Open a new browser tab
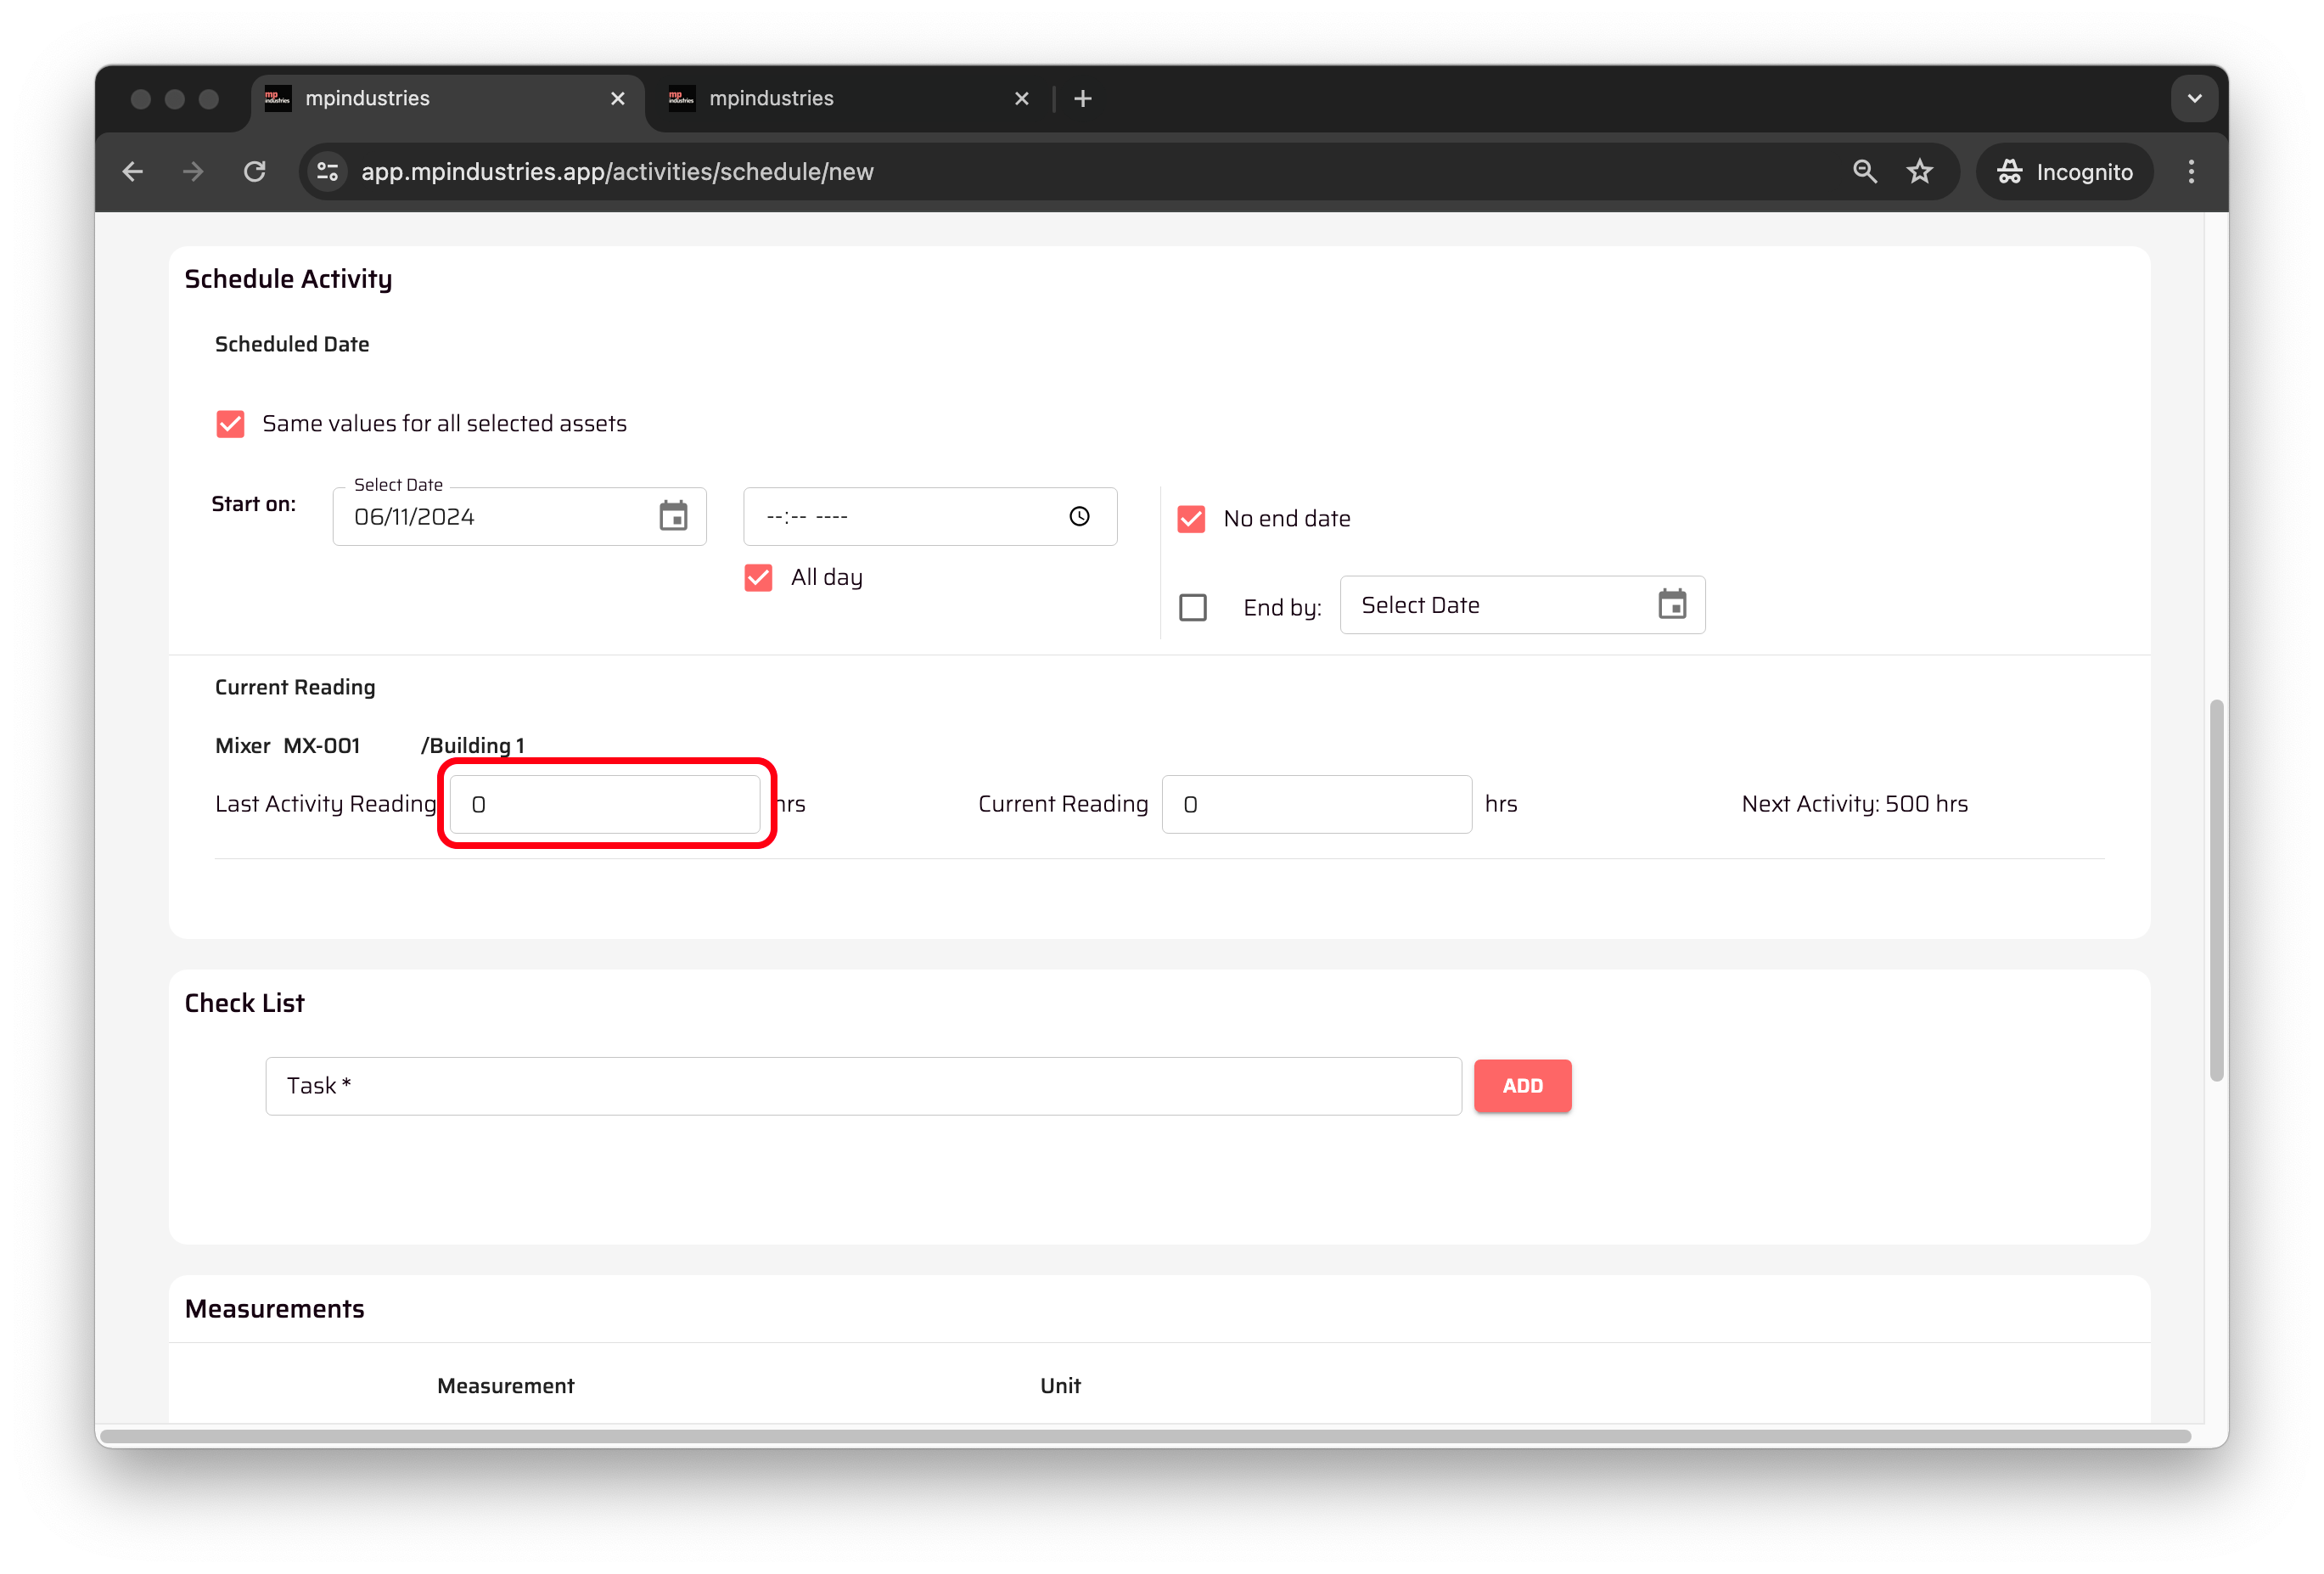This screenshot has width=2324, height=1574. point(1083,99)
